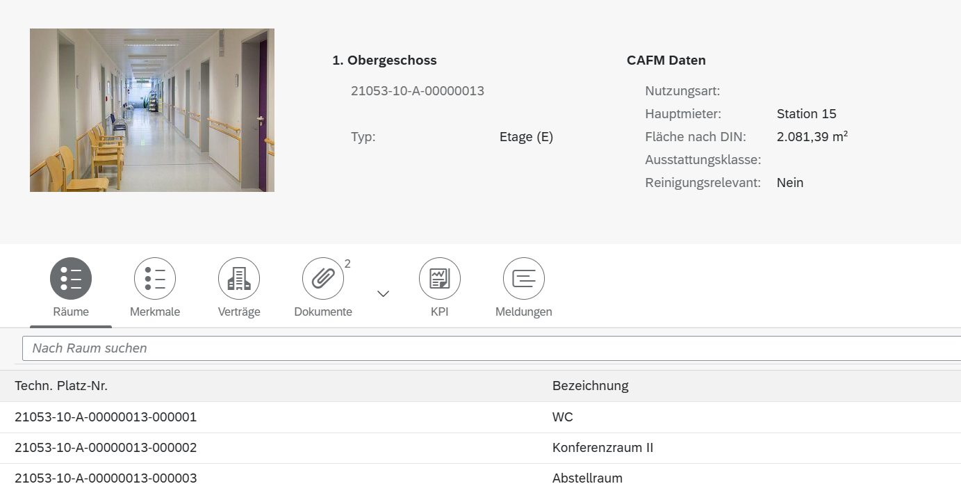Click the WC room designation
The width and height of the screenshot is (961, 493).
pyautogui.click(x=563, y=417)
